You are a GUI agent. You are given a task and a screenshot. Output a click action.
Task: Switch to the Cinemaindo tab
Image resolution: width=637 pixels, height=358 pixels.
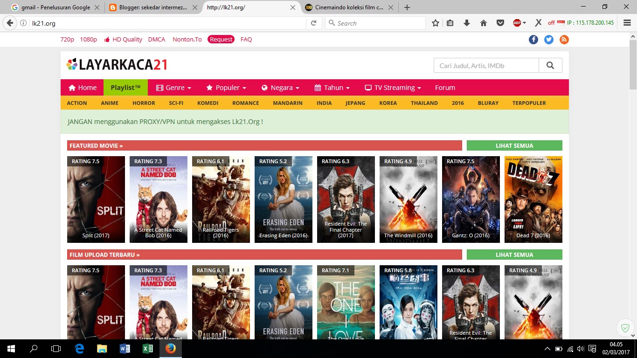(349, 7)
